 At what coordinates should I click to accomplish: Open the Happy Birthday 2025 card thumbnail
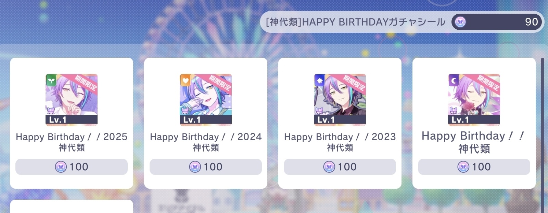click(72, 100)
